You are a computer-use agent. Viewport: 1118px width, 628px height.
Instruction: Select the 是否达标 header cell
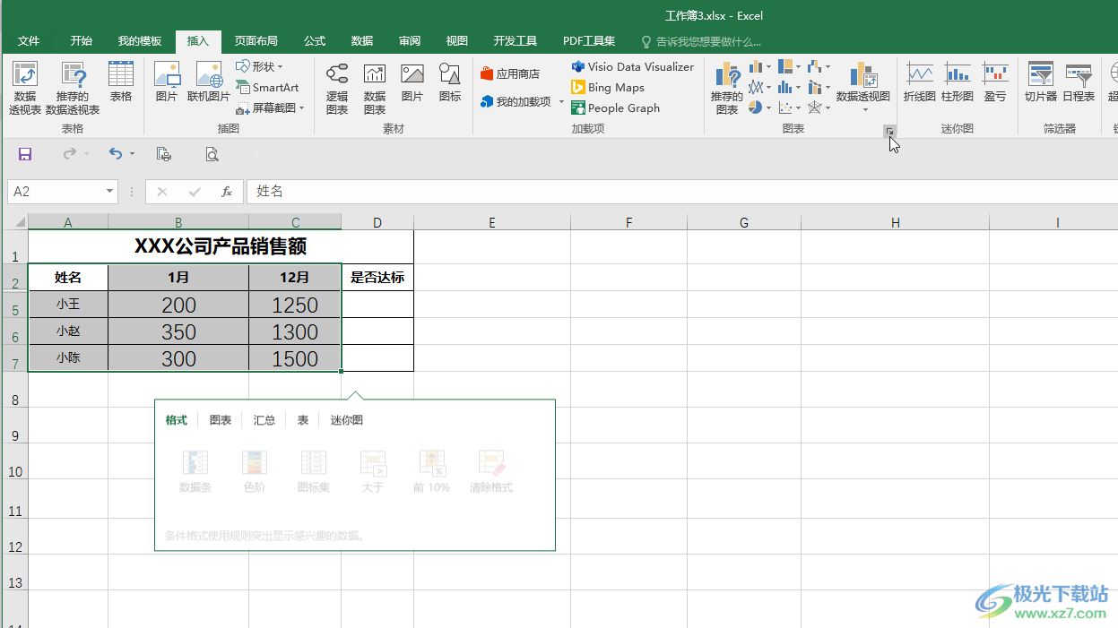pyautogui.click(x=377, y=278)
